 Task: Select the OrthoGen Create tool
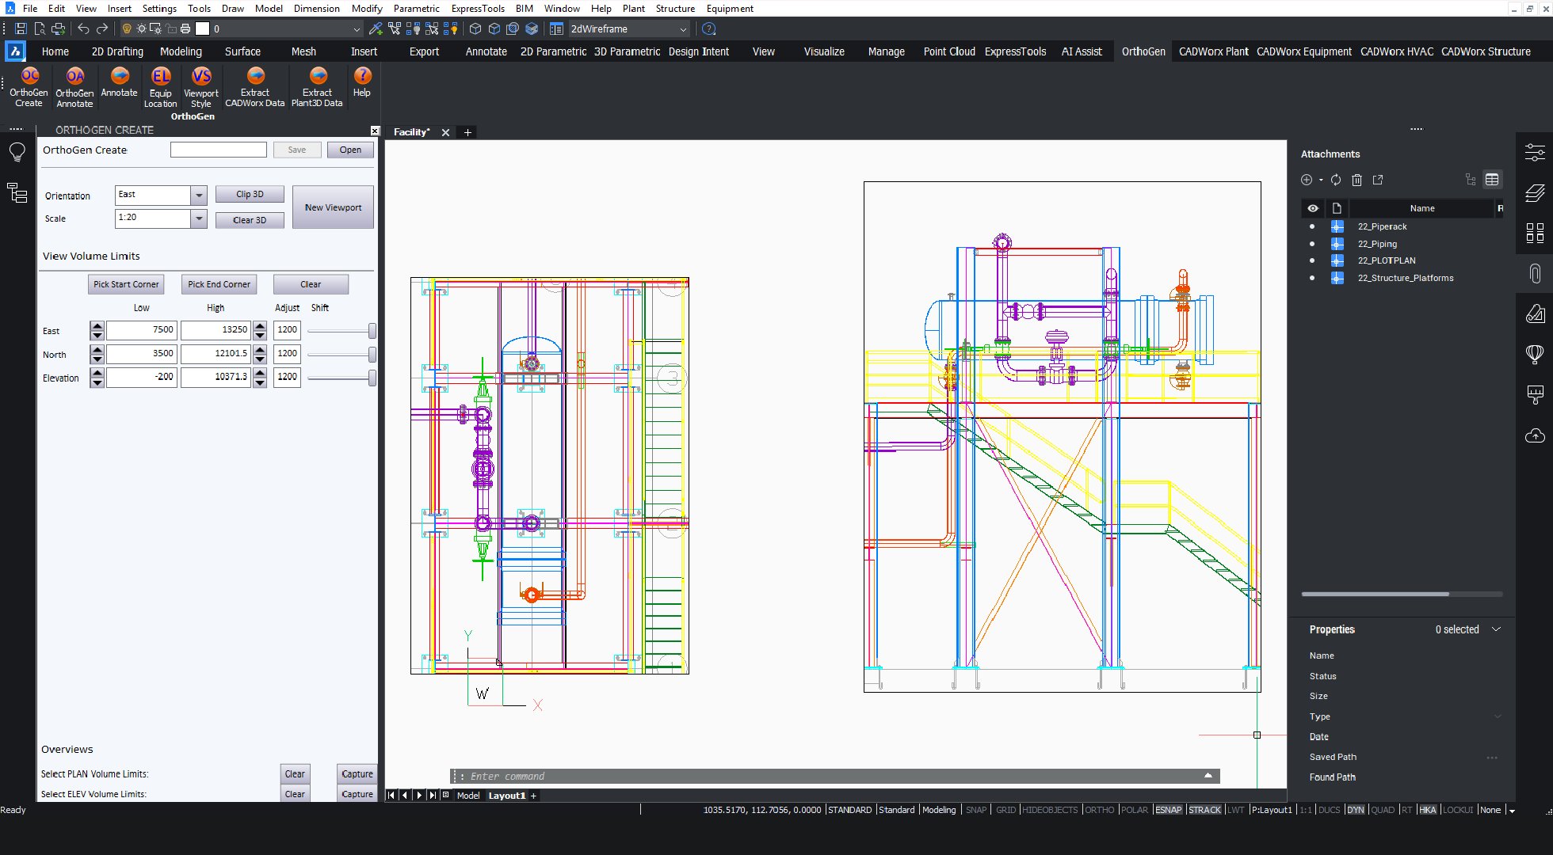click(x=29, y=87)
